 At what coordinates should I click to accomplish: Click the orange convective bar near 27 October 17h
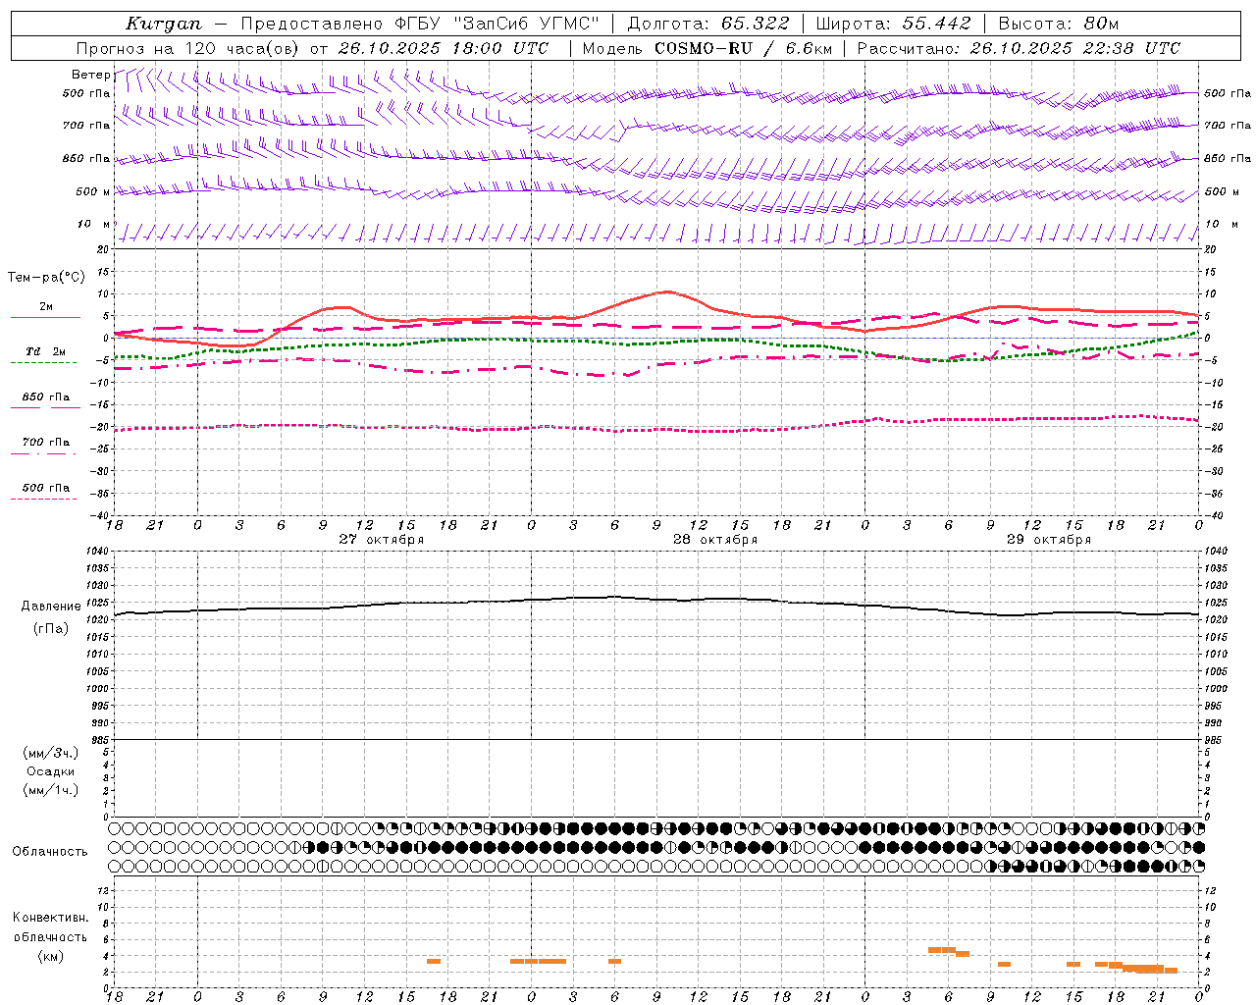pos(434,961)
